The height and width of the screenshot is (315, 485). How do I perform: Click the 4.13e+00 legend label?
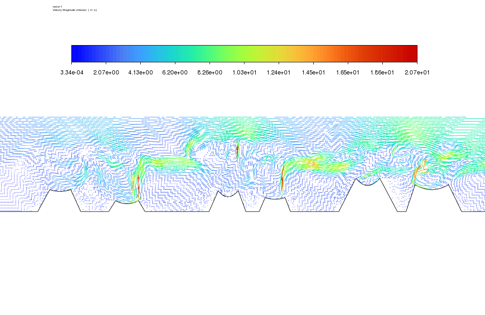click(141, 73)
